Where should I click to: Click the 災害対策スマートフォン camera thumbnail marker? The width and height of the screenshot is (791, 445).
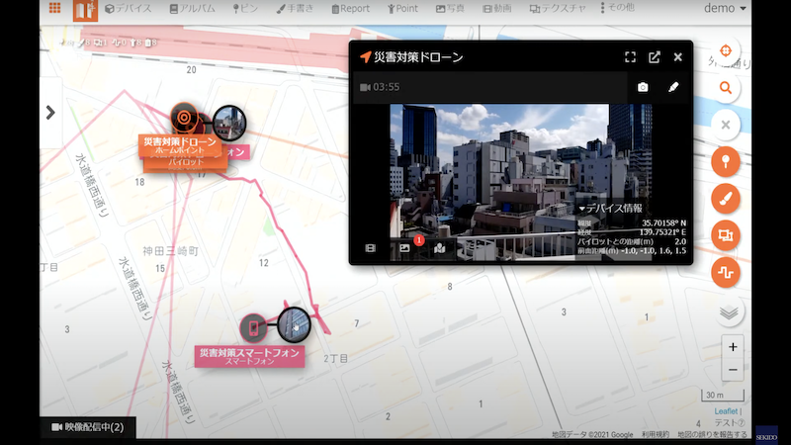tap(294, 323)
